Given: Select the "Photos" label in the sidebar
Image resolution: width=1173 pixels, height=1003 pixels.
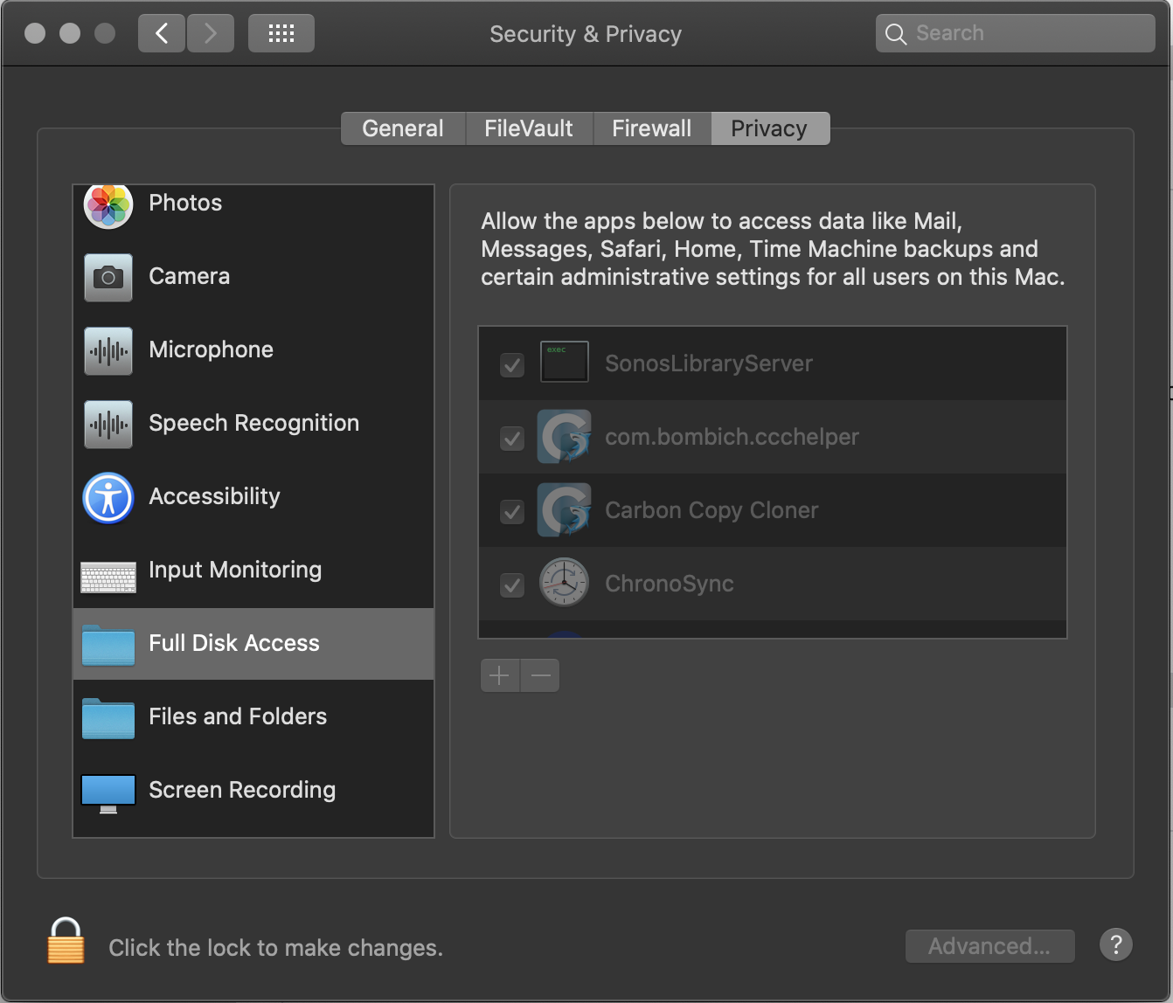Looking at the screenshot, I should point(185,203).
